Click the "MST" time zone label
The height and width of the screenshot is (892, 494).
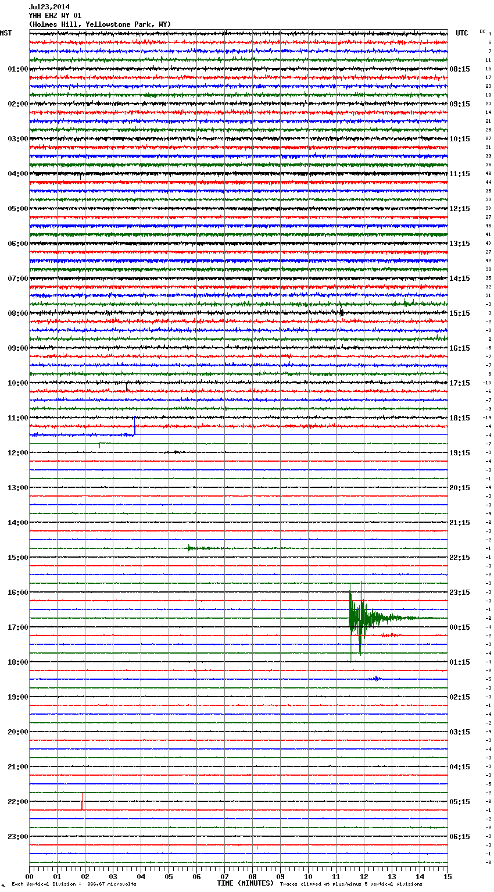click(x=6, y=33)
